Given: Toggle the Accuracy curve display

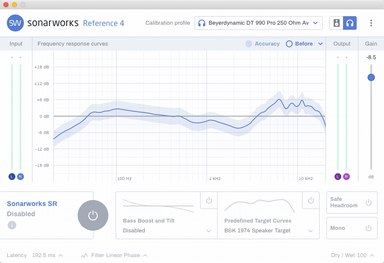Looking at the screenshot, I should [262, 44].
